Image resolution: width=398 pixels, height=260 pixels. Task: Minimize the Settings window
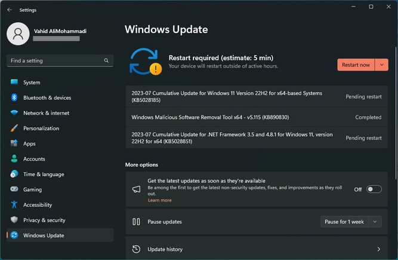(x=353, y=7)
